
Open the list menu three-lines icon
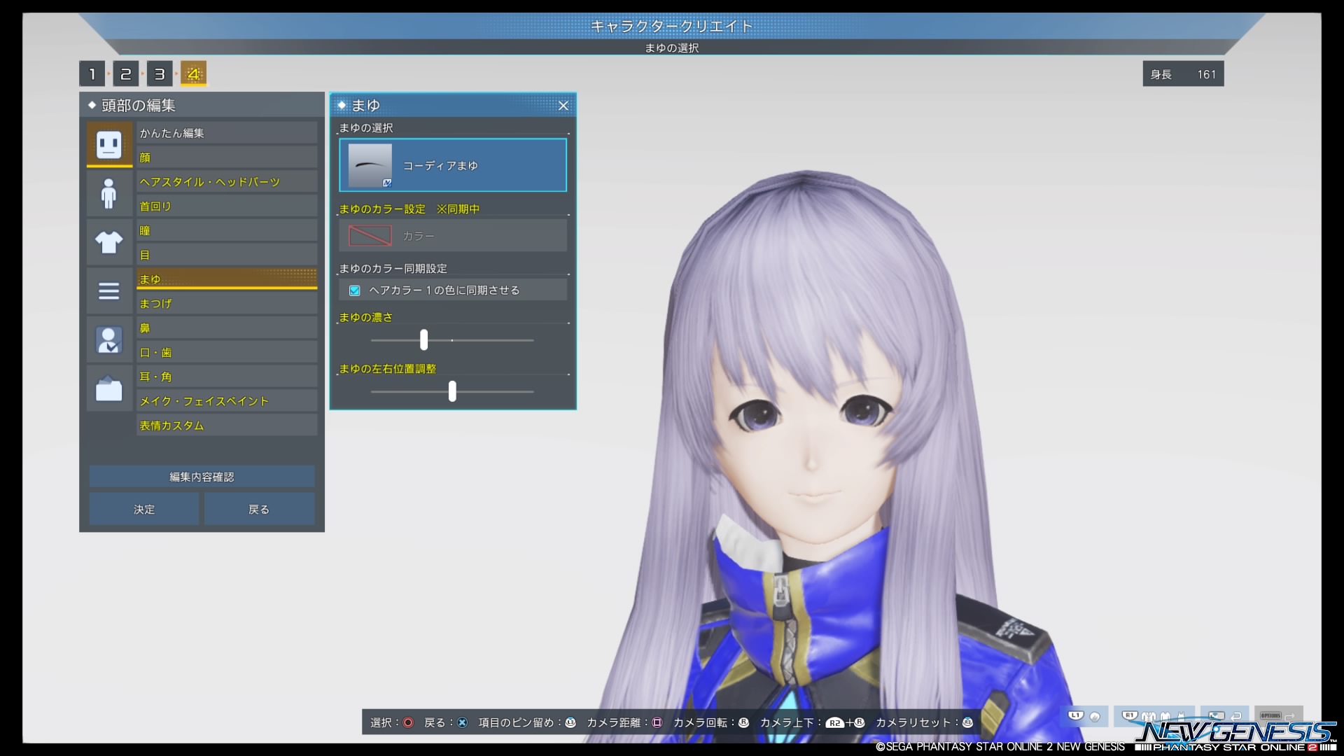coord(109,290)
